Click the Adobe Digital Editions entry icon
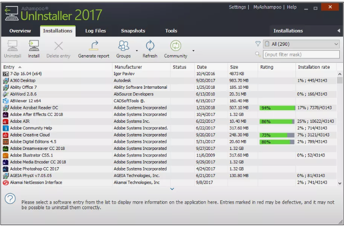344x226 pixels. pos(6,142)
